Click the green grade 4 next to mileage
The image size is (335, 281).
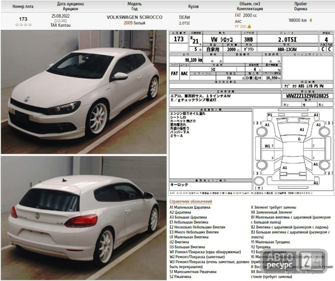click(x=310, y=20)
